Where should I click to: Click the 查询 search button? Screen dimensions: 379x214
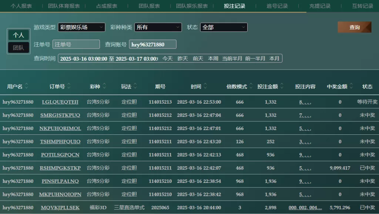click(x=354, y=27)
